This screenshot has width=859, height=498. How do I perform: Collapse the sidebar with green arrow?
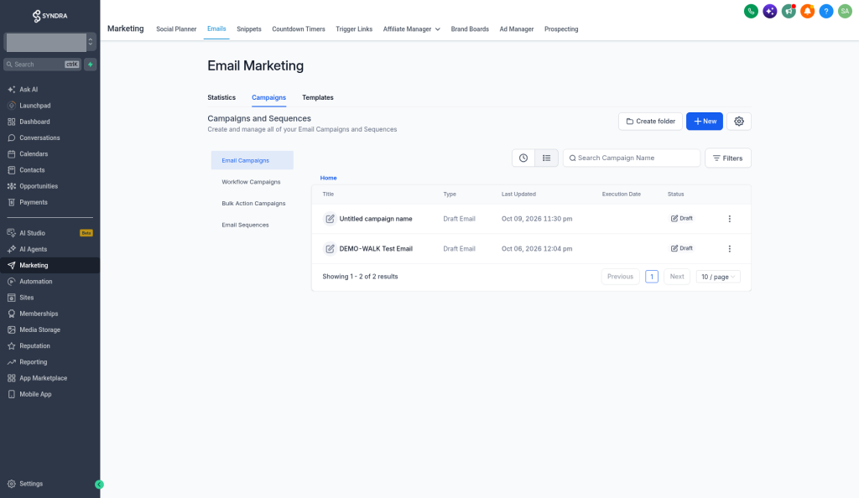[x=99, y=485]
